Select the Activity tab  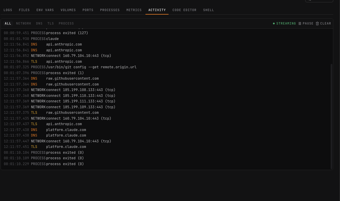[157, 10]
